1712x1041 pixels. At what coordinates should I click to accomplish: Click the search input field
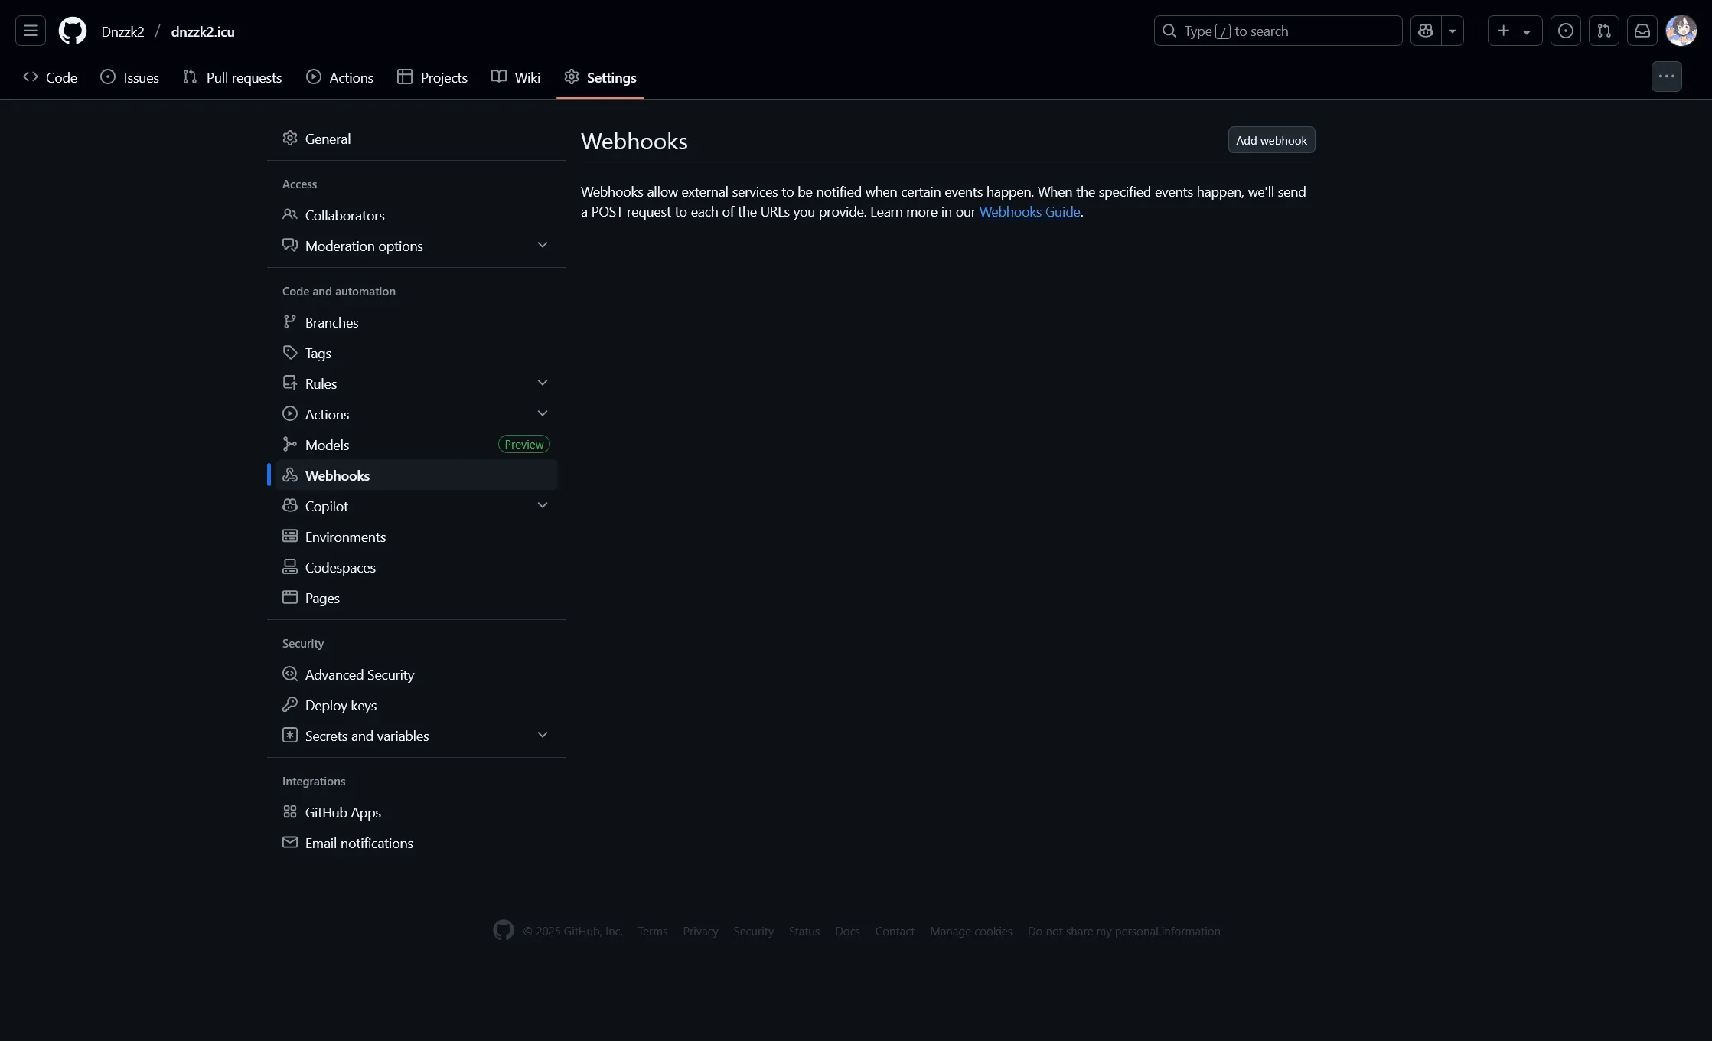[1278, 31]
